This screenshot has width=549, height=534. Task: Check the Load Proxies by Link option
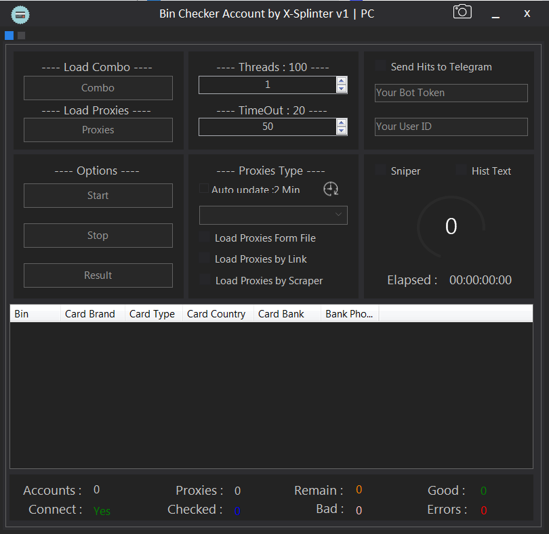pyautogui.click(x=205, y=259)
